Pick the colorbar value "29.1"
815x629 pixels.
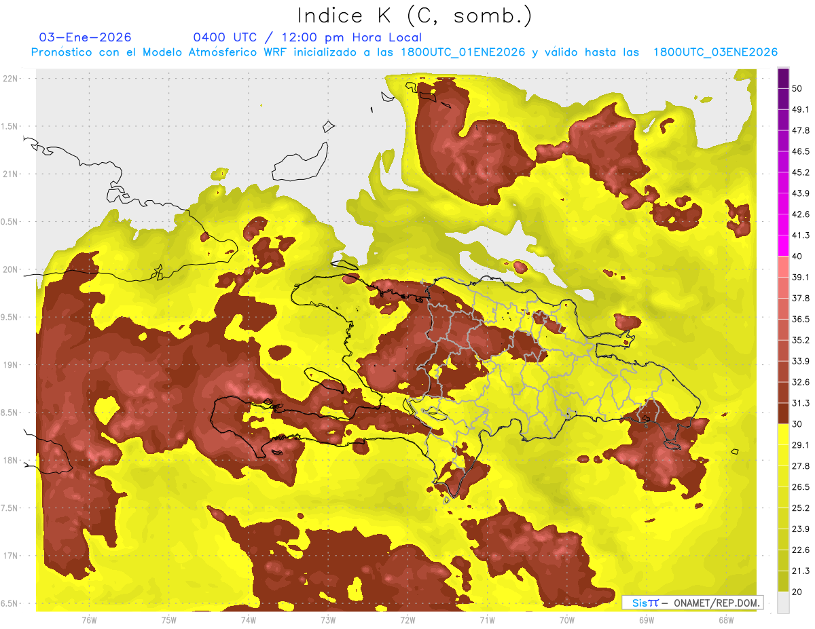[800, 444]
